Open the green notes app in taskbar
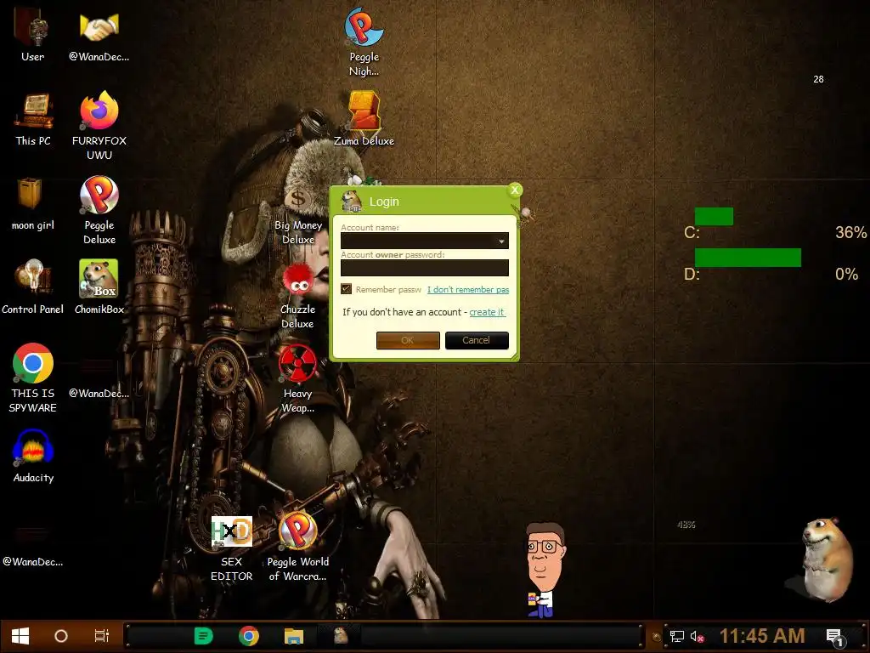 [x=204, y=636]
